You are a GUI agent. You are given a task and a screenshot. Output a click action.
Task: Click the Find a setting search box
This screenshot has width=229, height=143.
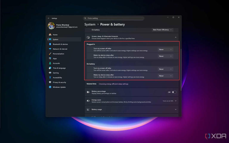[114, 18]
